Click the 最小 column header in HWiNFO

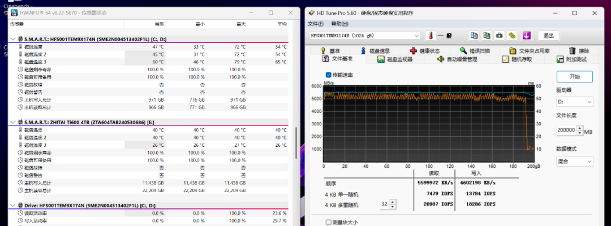[200, 24]
